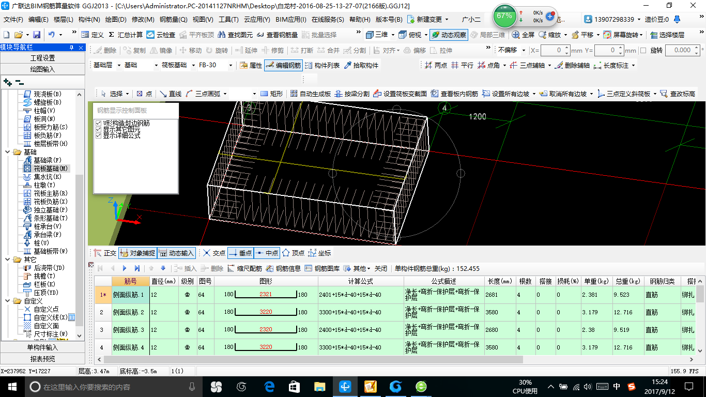Toggle 正交 orthogonal mode
The image size is (706, 397).
click(105, 253)
